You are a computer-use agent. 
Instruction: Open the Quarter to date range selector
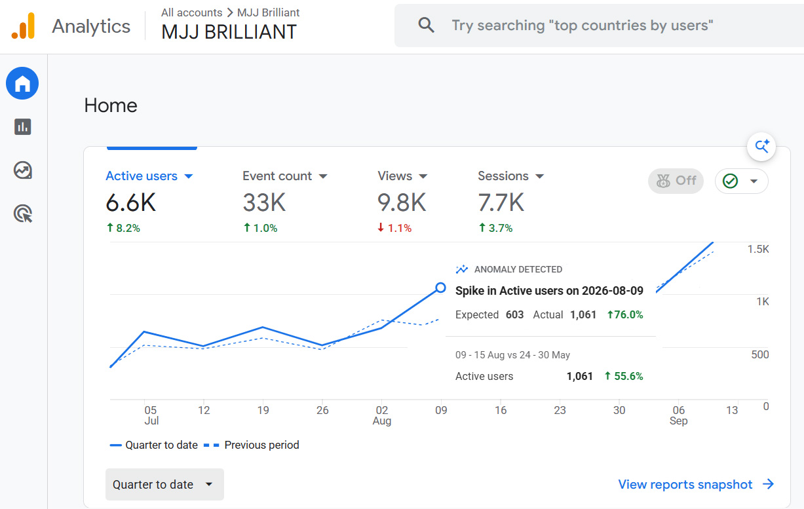[164, 485]
